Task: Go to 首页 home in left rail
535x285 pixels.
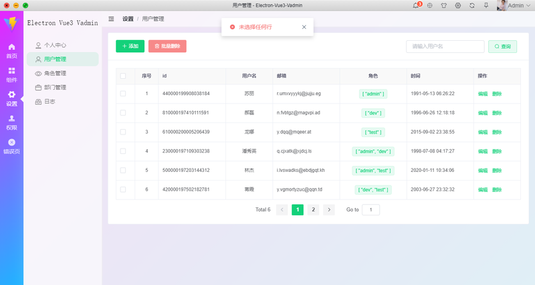Action: click(x=11, y=51)
